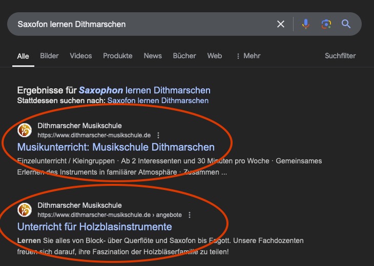Screen dimensions: 374x266
Task: Select the Alle tab
Action: click(x=23, y=56)
